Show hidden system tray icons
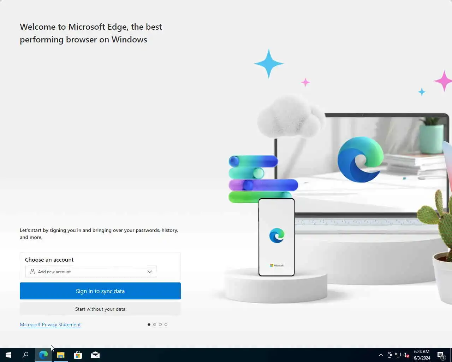This screenshot has height=362, width=452. (x=381, y=355)
